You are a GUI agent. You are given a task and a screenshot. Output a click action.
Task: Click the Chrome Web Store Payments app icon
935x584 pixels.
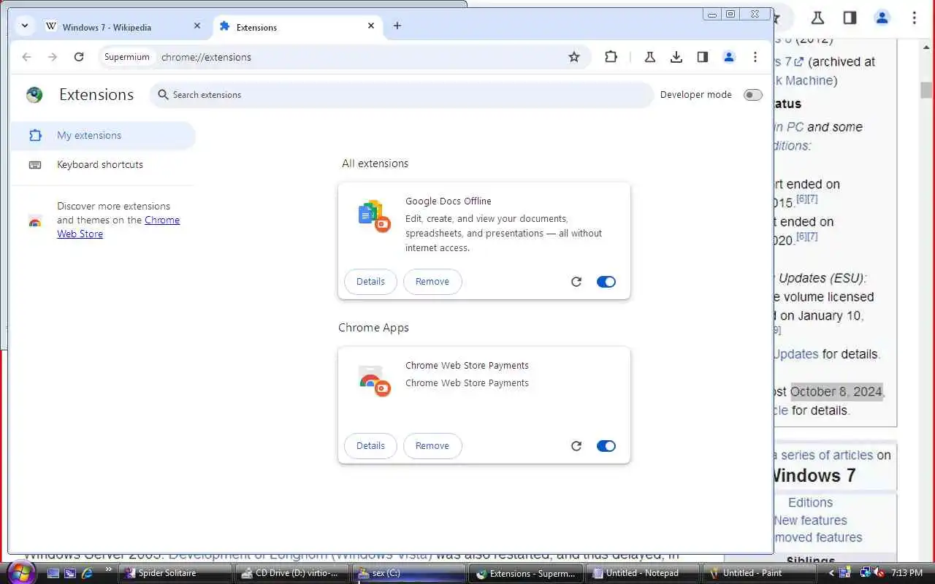pyautogui.click(x=374, y=380)
